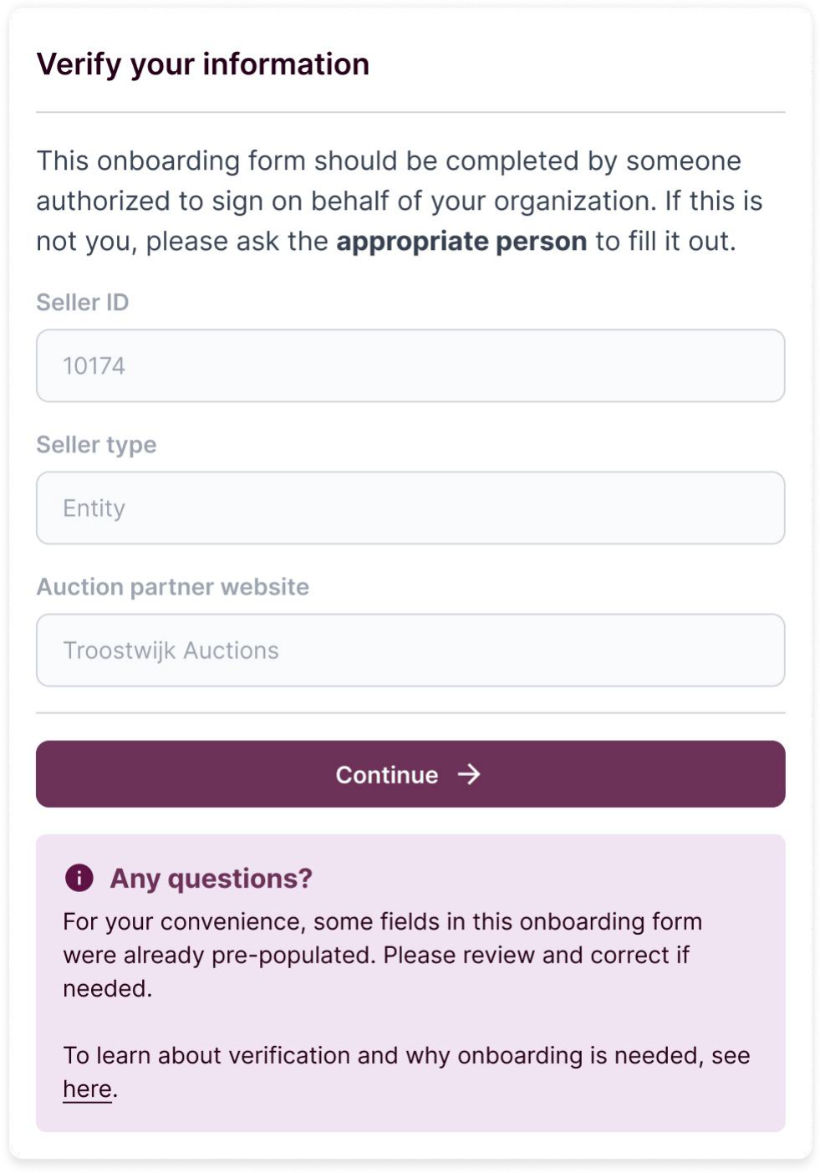Click the intro sentence starting 'This onboarding form'

pyautogui.click(x=388, y=161)
